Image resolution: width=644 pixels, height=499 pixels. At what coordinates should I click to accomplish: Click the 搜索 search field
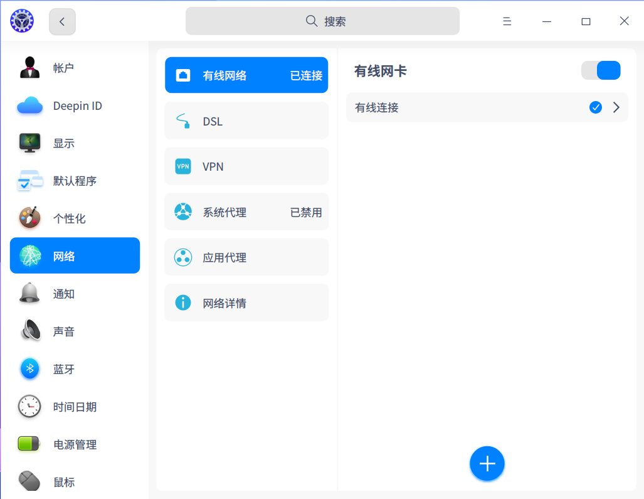(322, 21)
